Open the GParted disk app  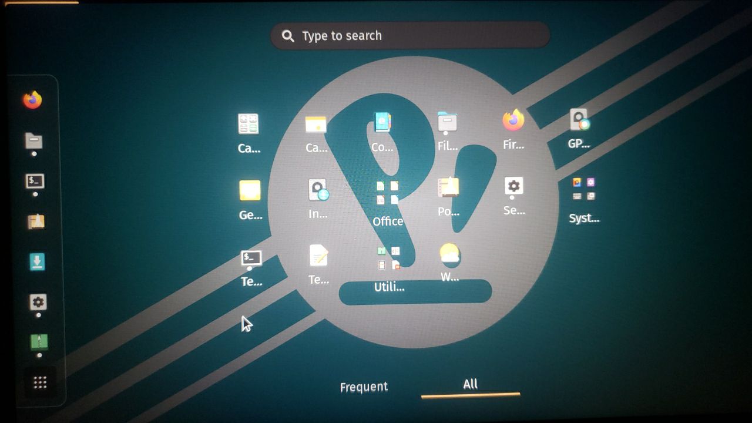tap(579, 120)
